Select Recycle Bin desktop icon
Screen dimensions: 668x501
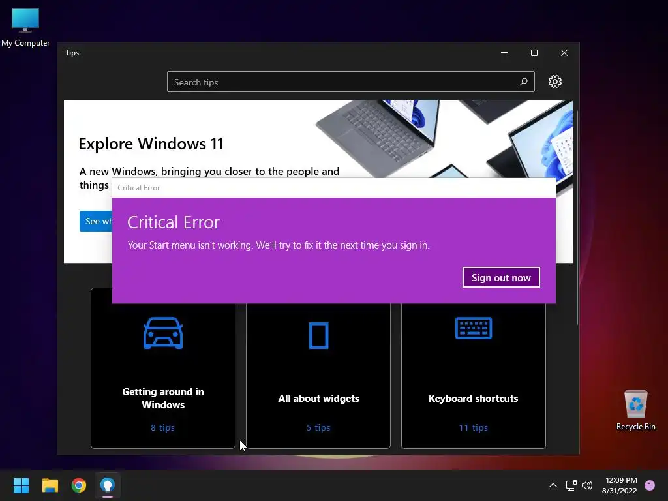click(x=635, y=410)
